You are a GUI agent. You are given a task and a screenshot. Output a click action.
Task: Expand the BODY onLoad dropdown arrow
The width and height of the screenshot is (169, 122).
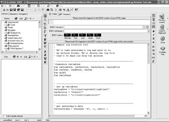tap(144, 27)
